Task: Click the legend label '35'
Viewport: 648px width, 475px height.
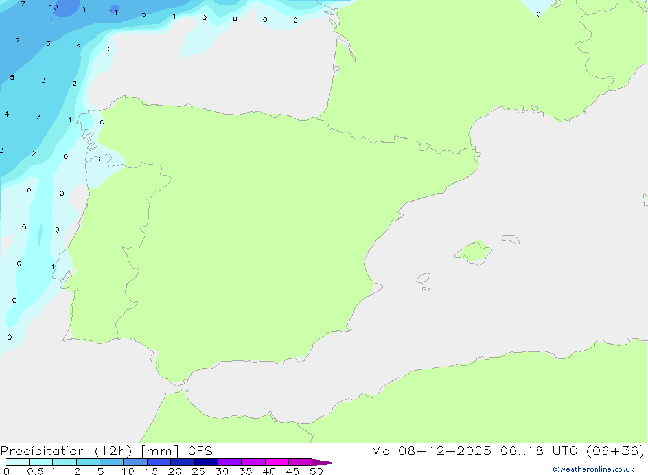Action: pos(246,471)
